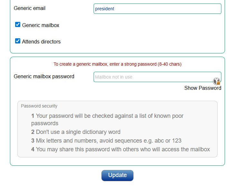Focus the Generic mailbox password input
Screen dimensions: 233x187
point(157,77)
